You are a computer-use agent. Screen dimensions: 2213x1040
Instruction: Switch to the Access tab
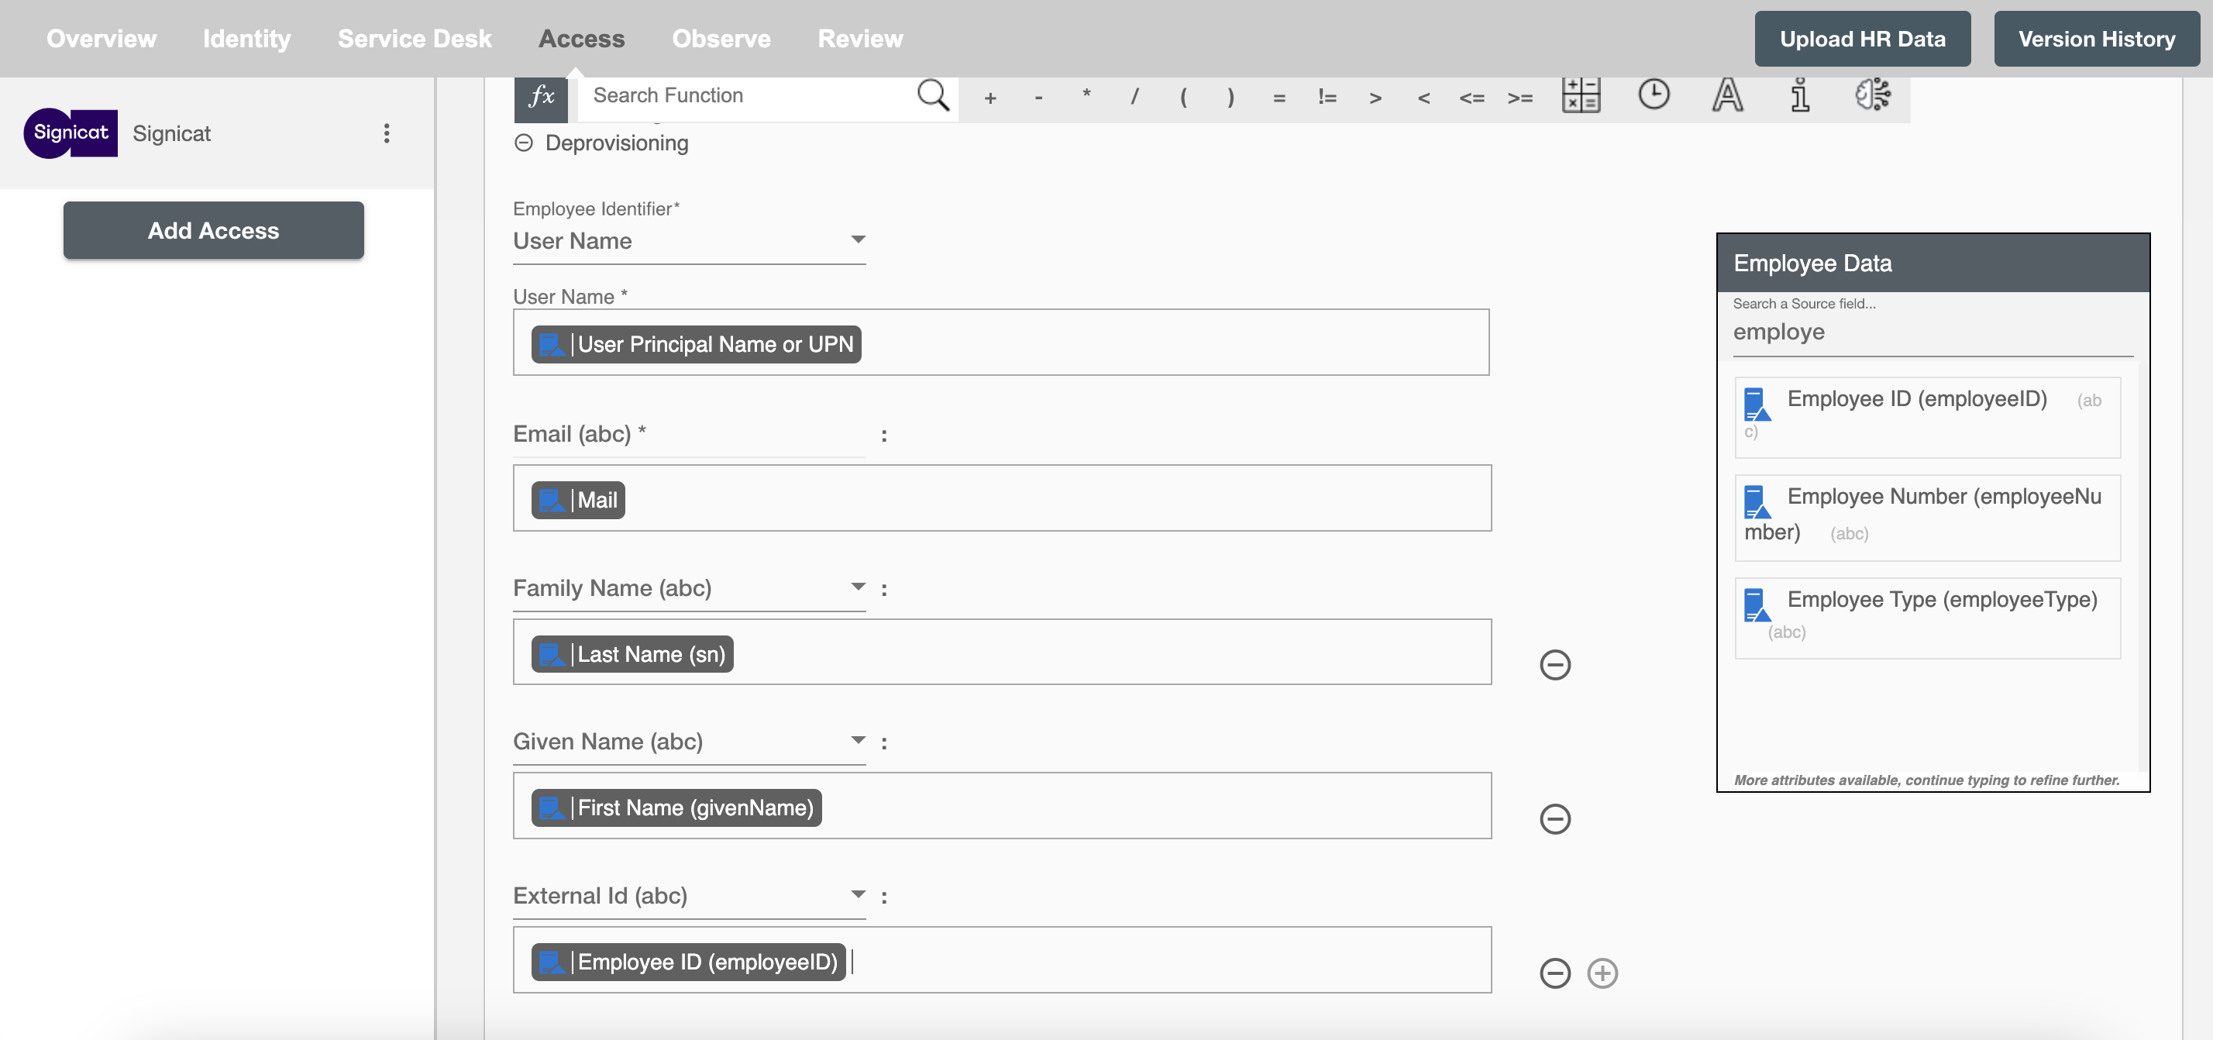tap(581, 38)
